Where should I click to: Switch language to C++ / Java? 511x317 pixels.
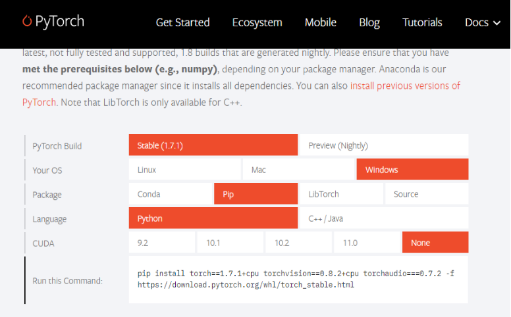[384, 218]
